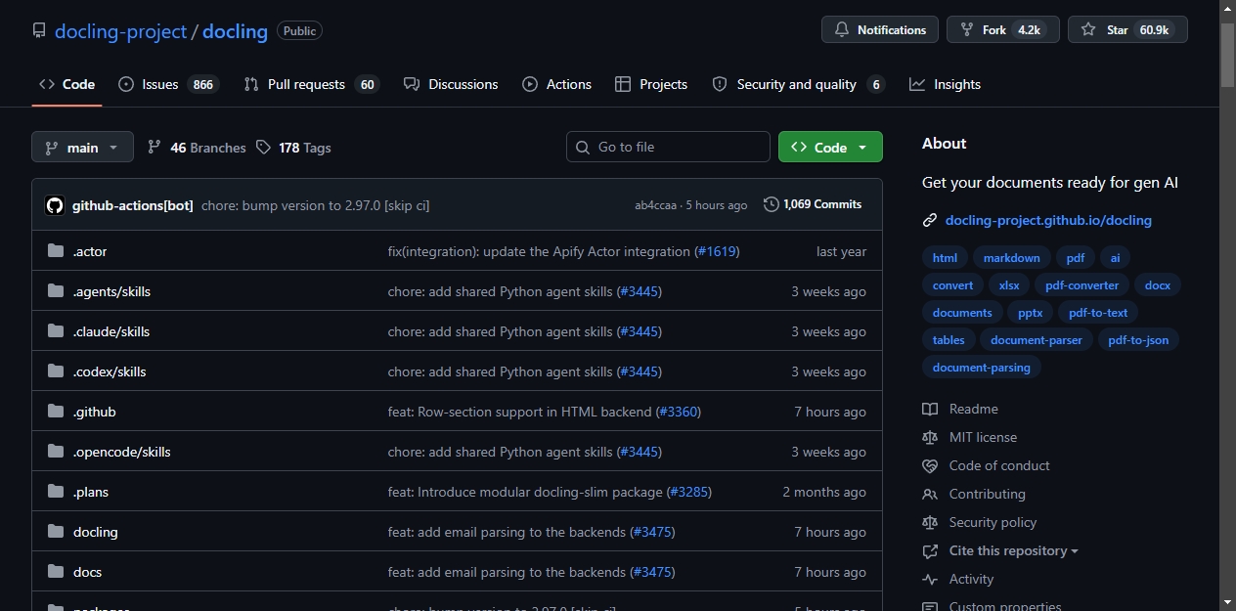
Task: View the 1,069 Commits history
Action: (x=813, y=204)
